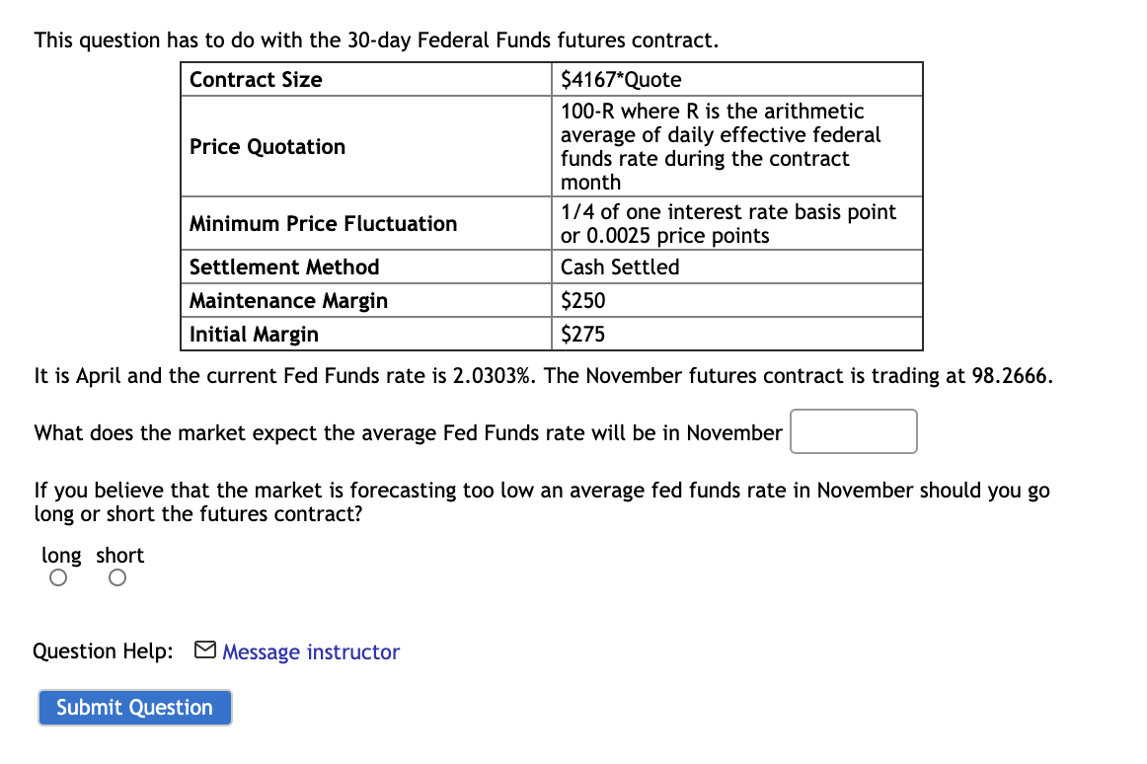Viewport: 1147px width, 764px height.
Task: Click the Contract Size table cell
Action: coord(255,79)
